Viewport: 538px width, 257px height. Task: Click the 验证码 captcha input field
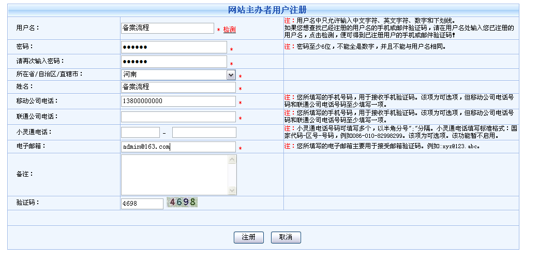tap(142, 204)
